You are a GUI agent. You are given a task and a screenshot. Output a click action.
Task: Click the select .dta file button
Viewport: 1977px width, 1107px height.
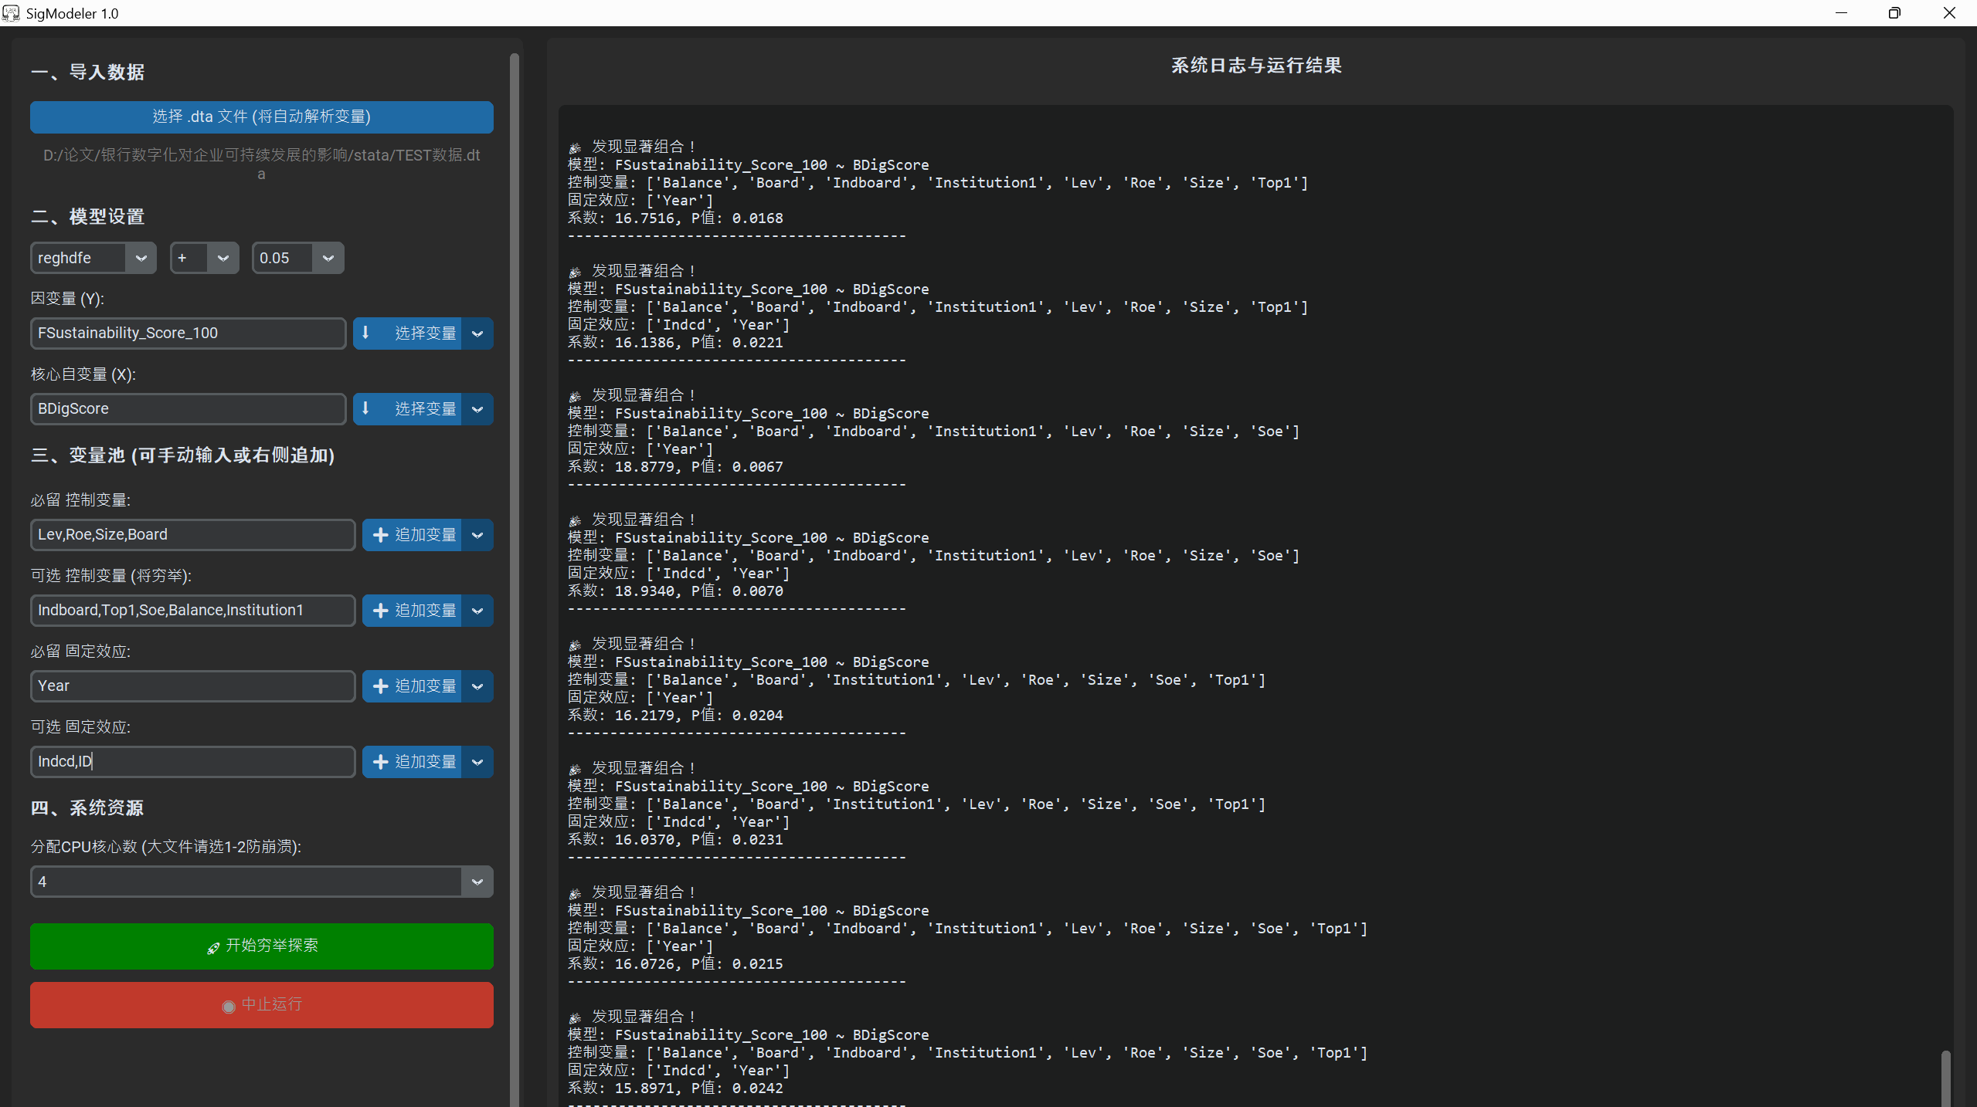[x=261, y=117]
